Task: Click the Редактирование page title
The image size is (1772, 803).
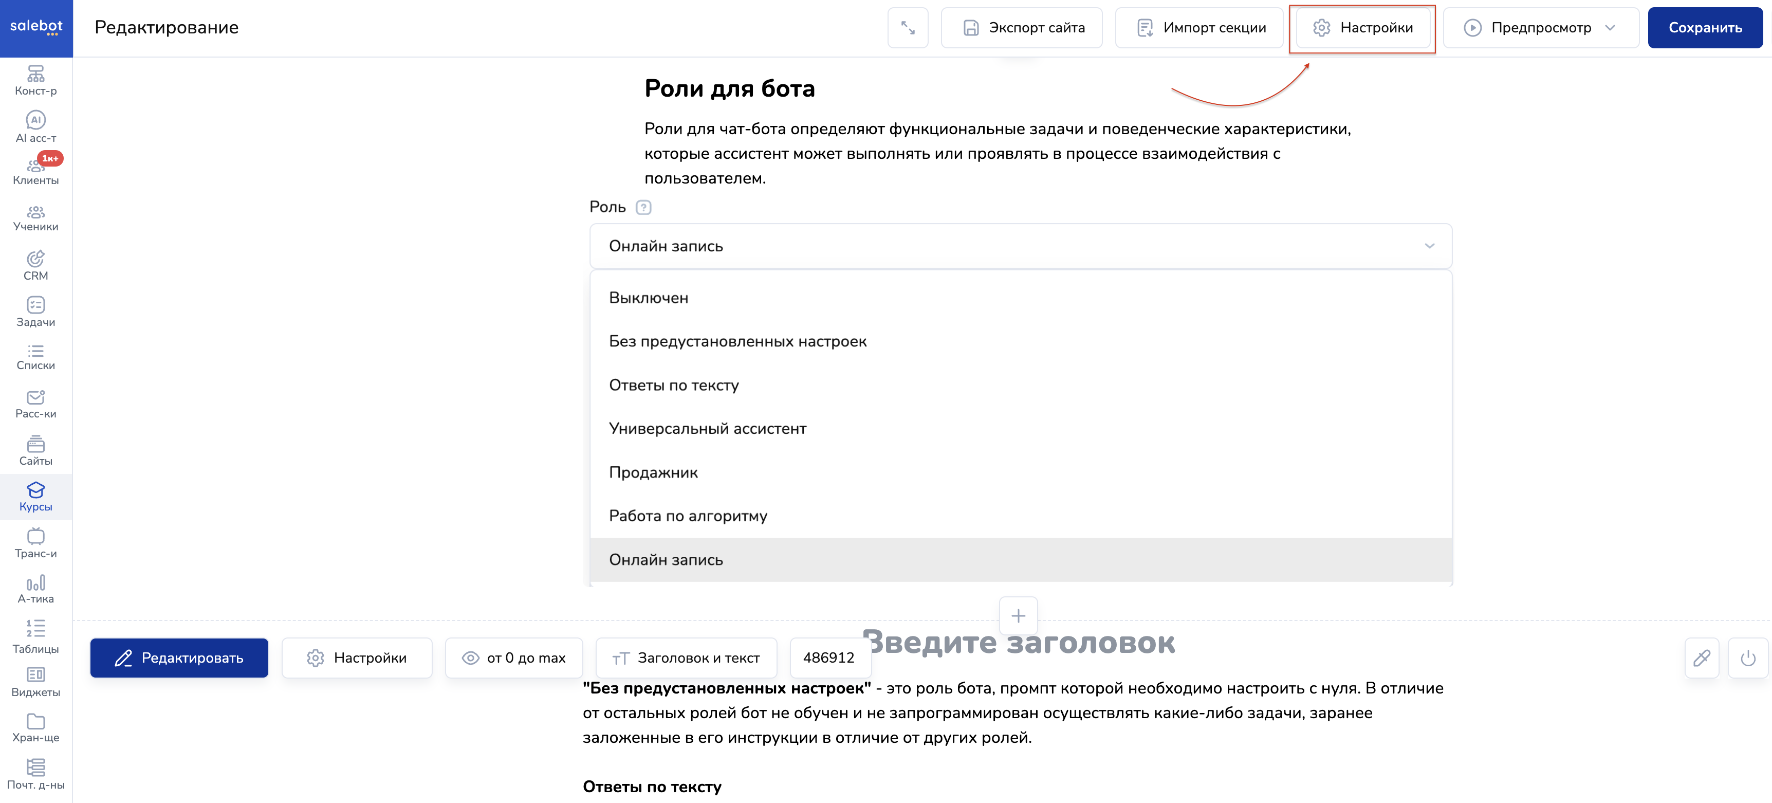Action: point(167,28)
